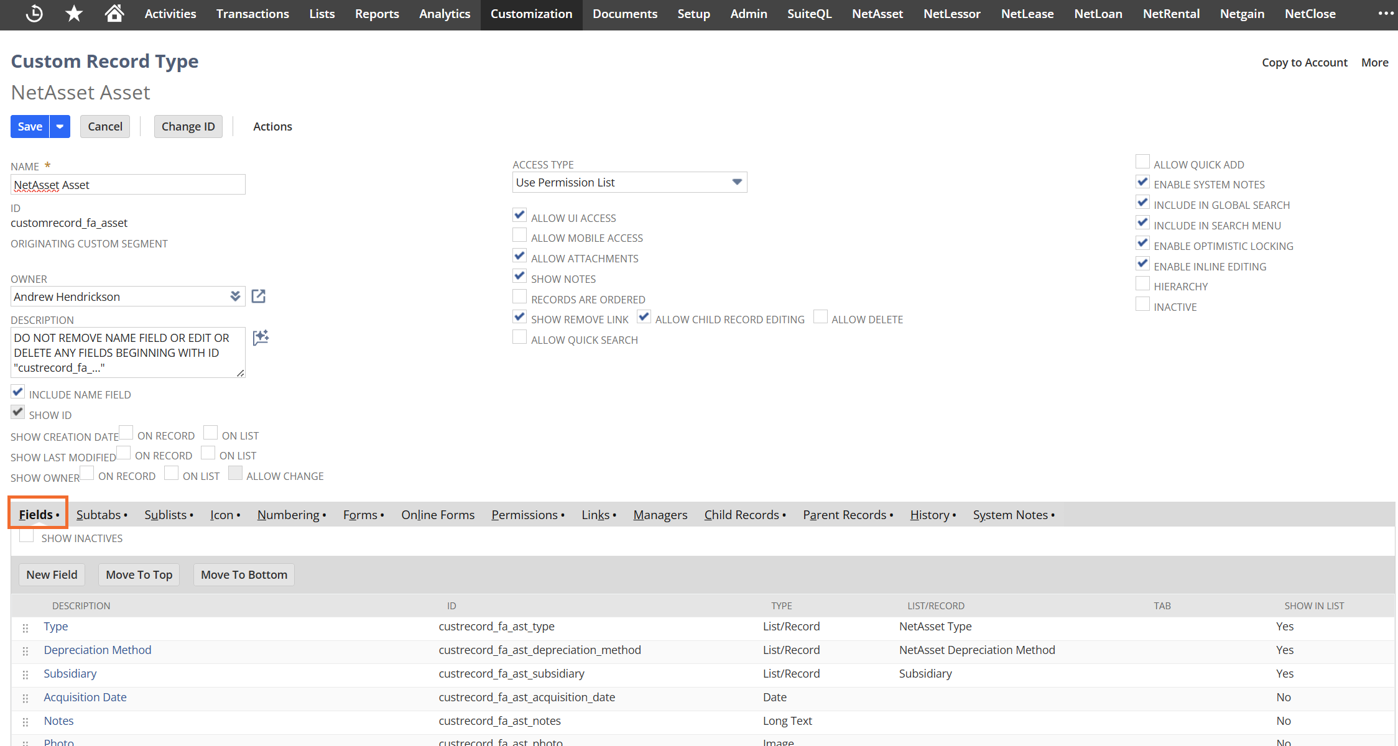Grab the drag handle for Acquisition Date row
Image resolution: width=1398 pixels, height=746 pixels.
pos(25,699)
